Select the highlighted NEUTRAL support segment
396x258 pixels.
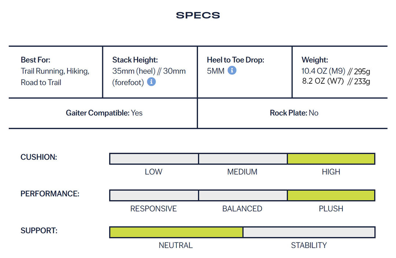tap(176, 232)
